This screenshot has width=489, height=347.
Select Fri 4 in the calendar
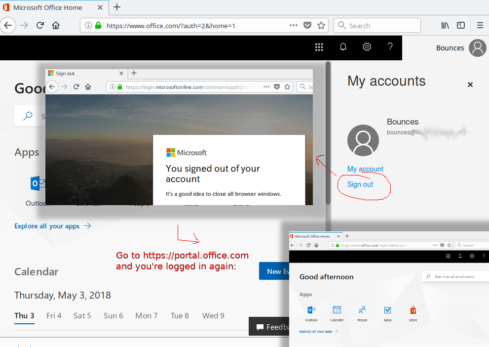(x=54, y=316)
